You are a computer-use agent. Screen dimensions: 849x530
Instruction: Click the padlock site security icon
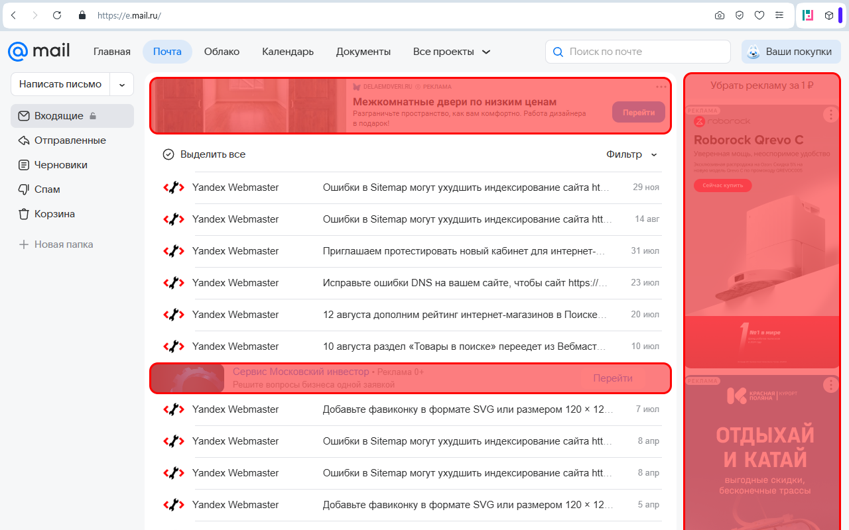click(x=82, y=15)
